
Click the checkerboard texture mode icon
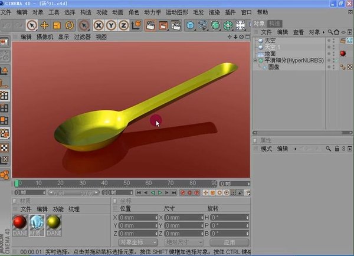pos(5,147)
